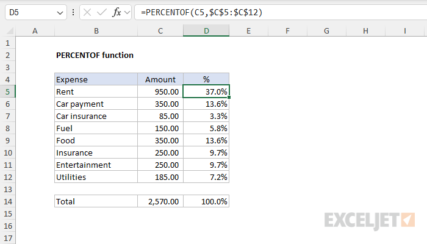Viewport: 427px width, 244px height.
Task: Select column A header
Action: 35,30
